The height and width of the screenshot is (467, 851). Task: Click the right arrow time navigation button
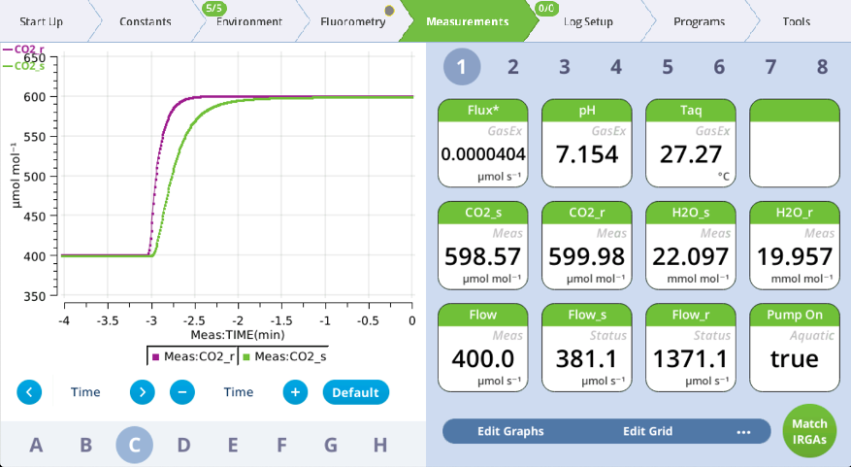click(x=143, y=392)
